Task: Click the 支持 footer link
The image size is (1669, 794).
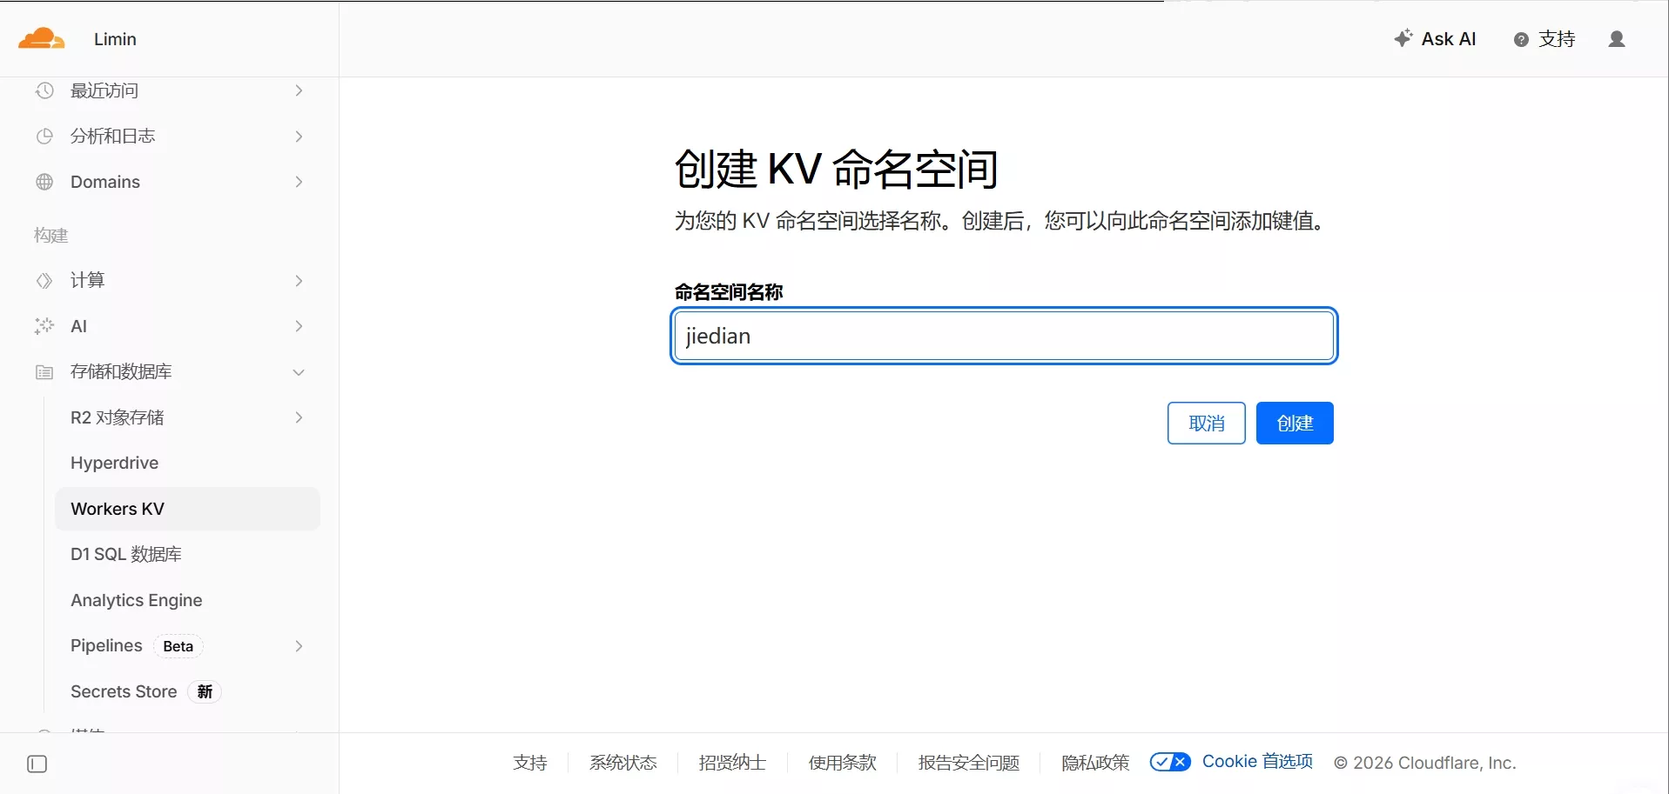Action: [530, 763]
